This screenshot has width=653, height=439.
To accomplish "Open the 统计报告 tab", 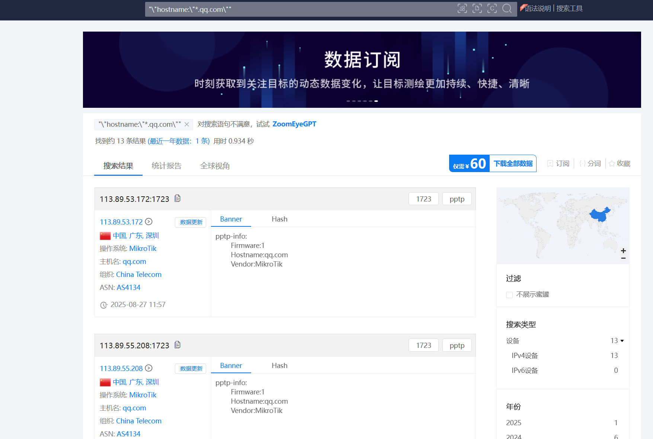I will [x=166, y=166].
